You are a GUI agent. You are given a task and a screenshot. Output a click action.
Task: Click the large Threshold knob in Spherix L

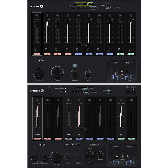(39, 72)
